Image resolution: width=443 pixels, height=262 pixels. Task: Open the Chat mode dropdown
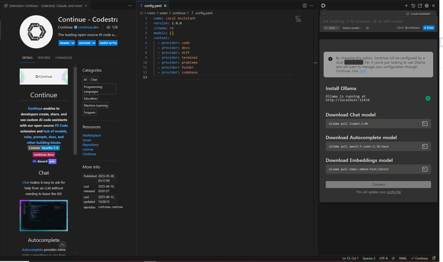(x=331, y=28)
